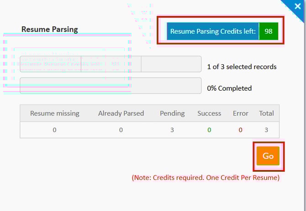Click the Total column header
The image size is (306, 211).
[x=266, y=113]
